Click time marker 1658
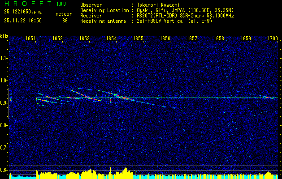The image size is (282, 179). pyautogui.click(x=219, y=38)
